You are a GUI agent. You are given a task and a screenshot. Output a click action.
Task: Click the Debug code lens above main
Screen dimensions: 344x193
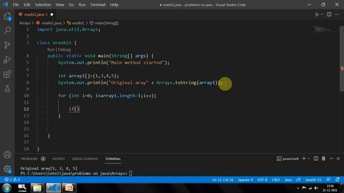(x=64, y=49)
